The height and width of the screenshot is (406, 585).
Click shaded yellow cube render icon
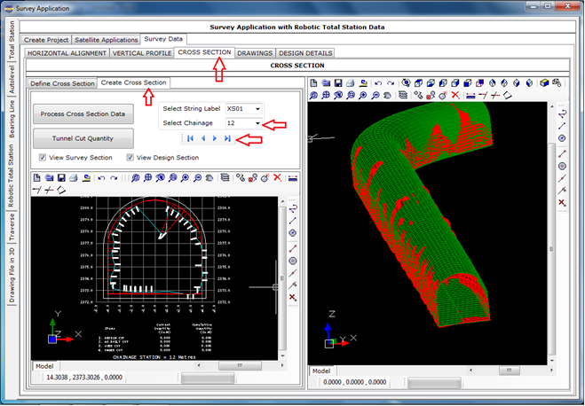click(x=544, y=82)
